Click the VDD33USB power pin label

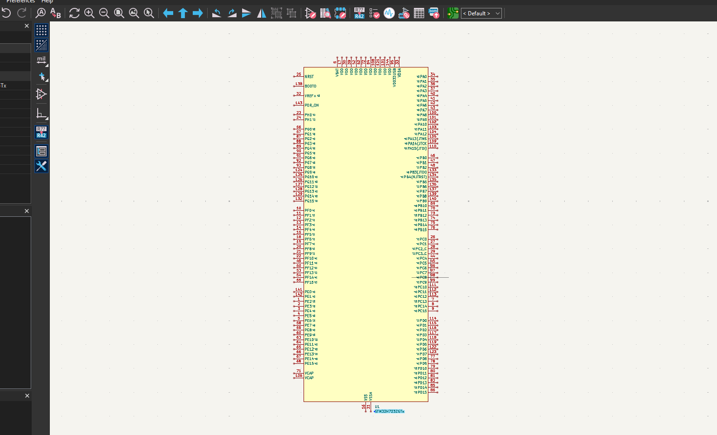click(394, 78)
